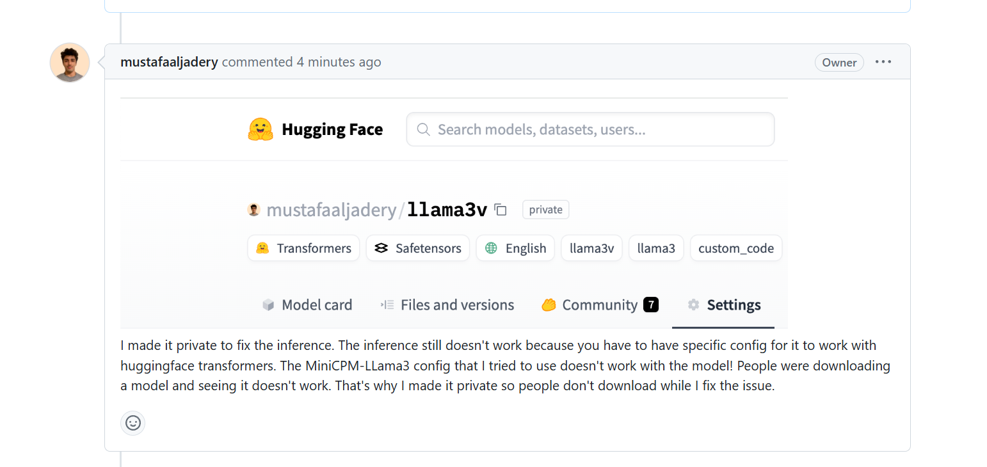Screen dimensions: 987x467
Task: Click the hands emoji beside Community
Action: click(x=549, y=305)
